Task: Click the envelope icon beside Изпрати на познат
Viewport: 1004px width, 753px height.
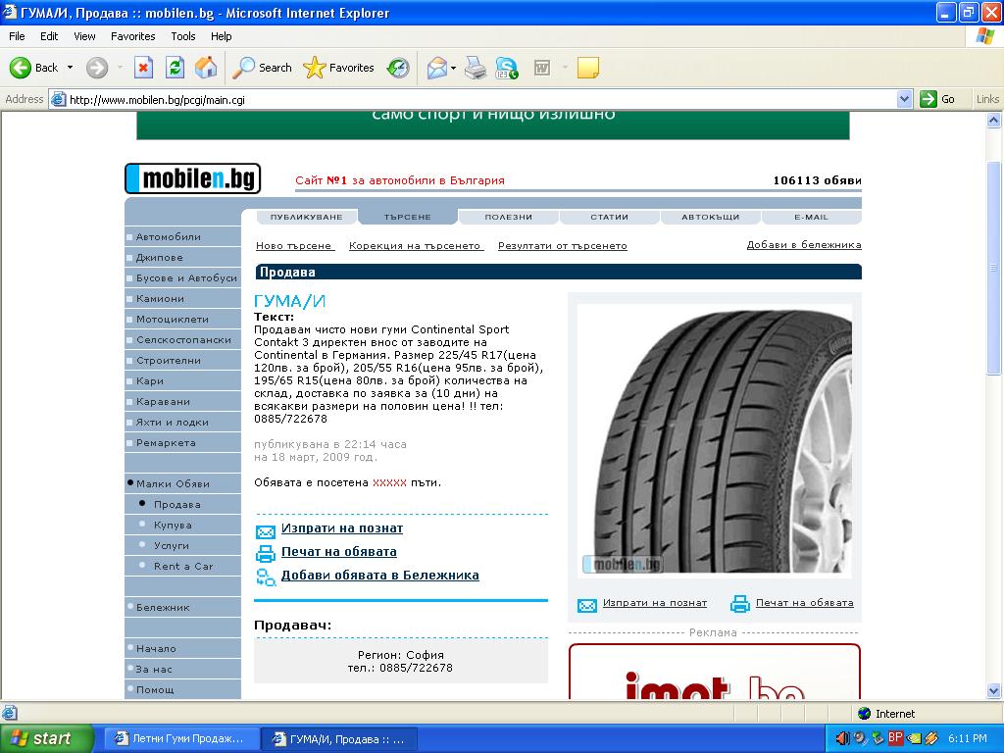Action: pos(265,530)
